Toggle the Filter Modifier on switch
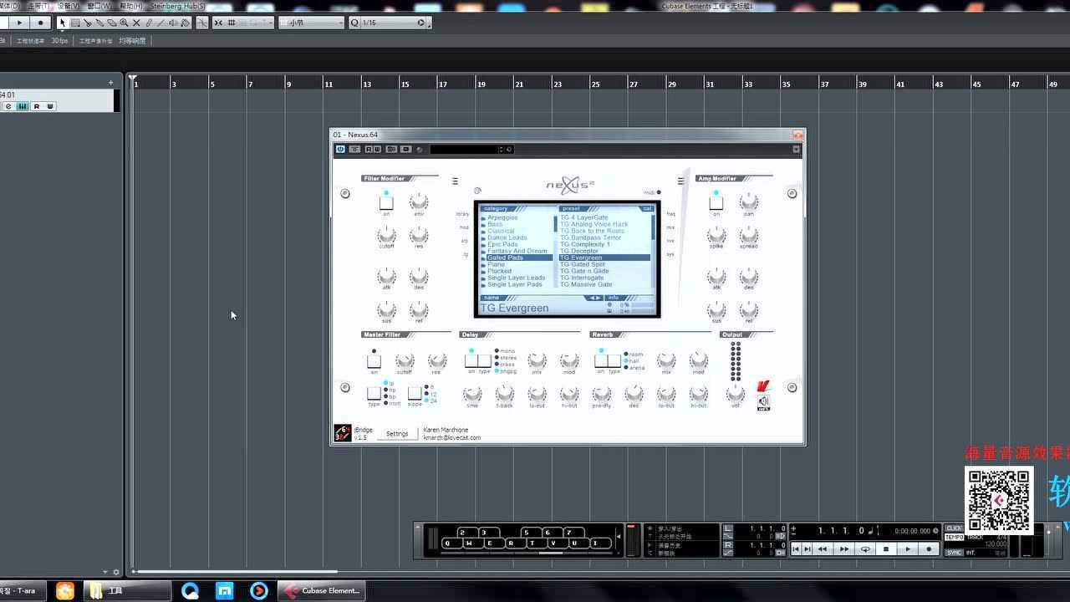The width and height of the screenshot is (1070, 602). (x=386, y=203)
